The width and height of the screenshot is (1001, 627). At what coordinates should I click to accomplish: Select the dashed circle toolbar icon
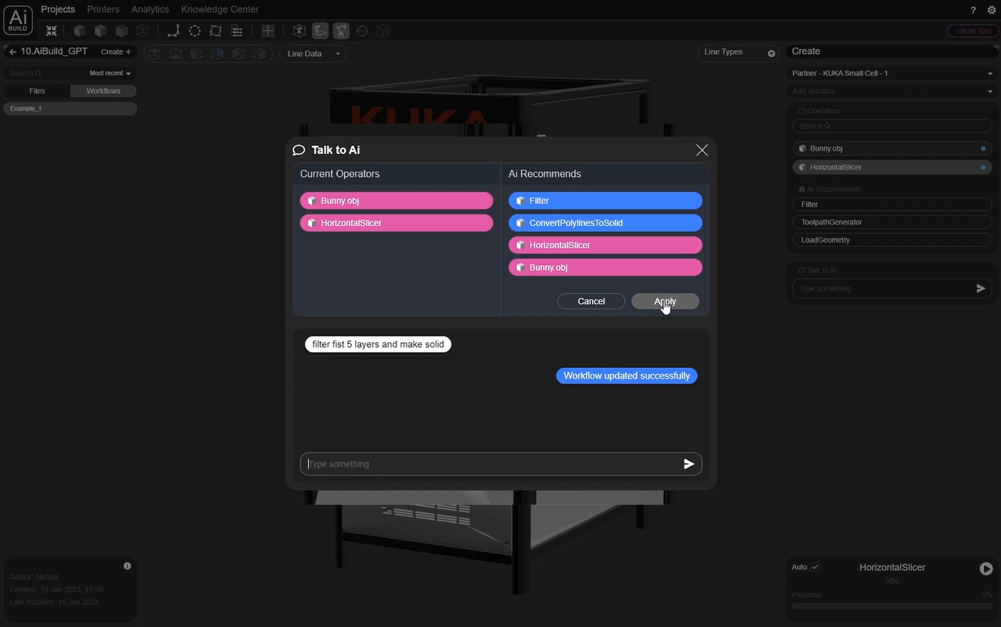tap(195, 31)
